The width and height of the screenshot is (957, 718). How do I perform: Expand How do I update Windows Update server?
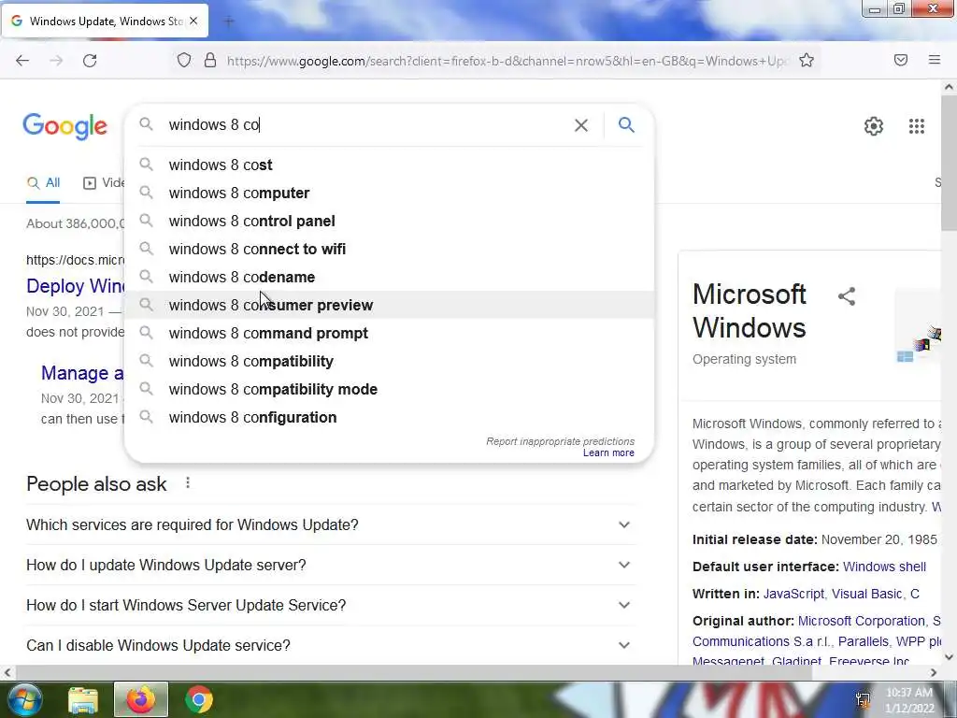coord(331,566)
